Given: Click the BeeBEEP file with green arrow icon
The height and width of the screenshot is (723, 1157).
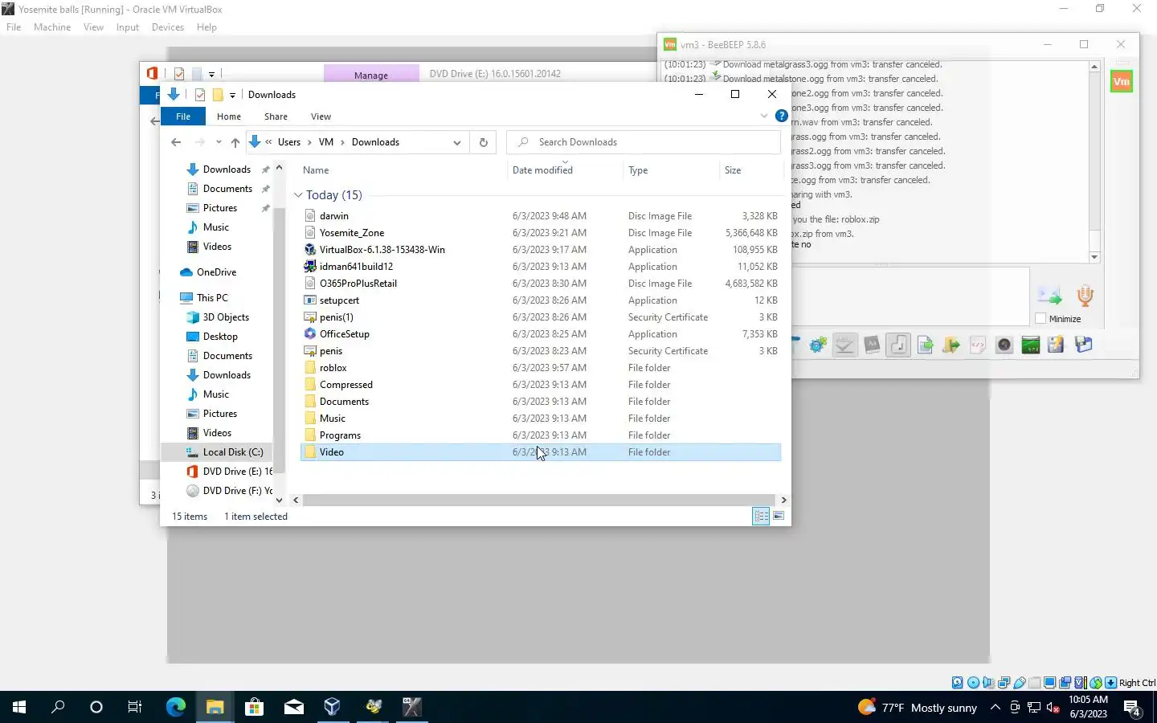Looking at the screenshot, I should pyautogui.click(x=925, y=345).
